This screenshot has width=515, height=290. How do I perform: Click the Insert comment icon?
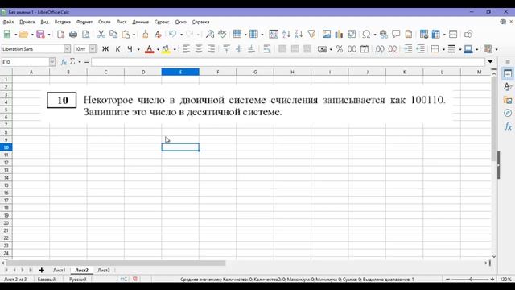(396, 34)
